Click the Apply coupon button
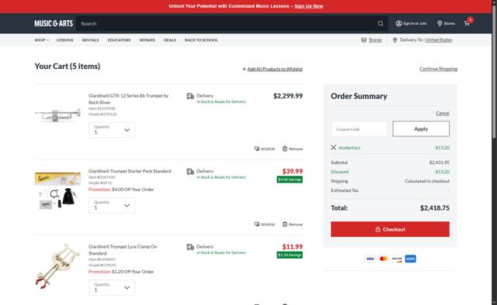 click(421, 129)
